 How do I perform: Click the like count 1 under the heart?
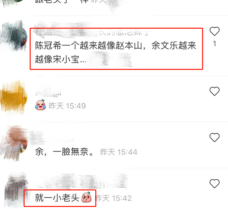pos(214,44)
